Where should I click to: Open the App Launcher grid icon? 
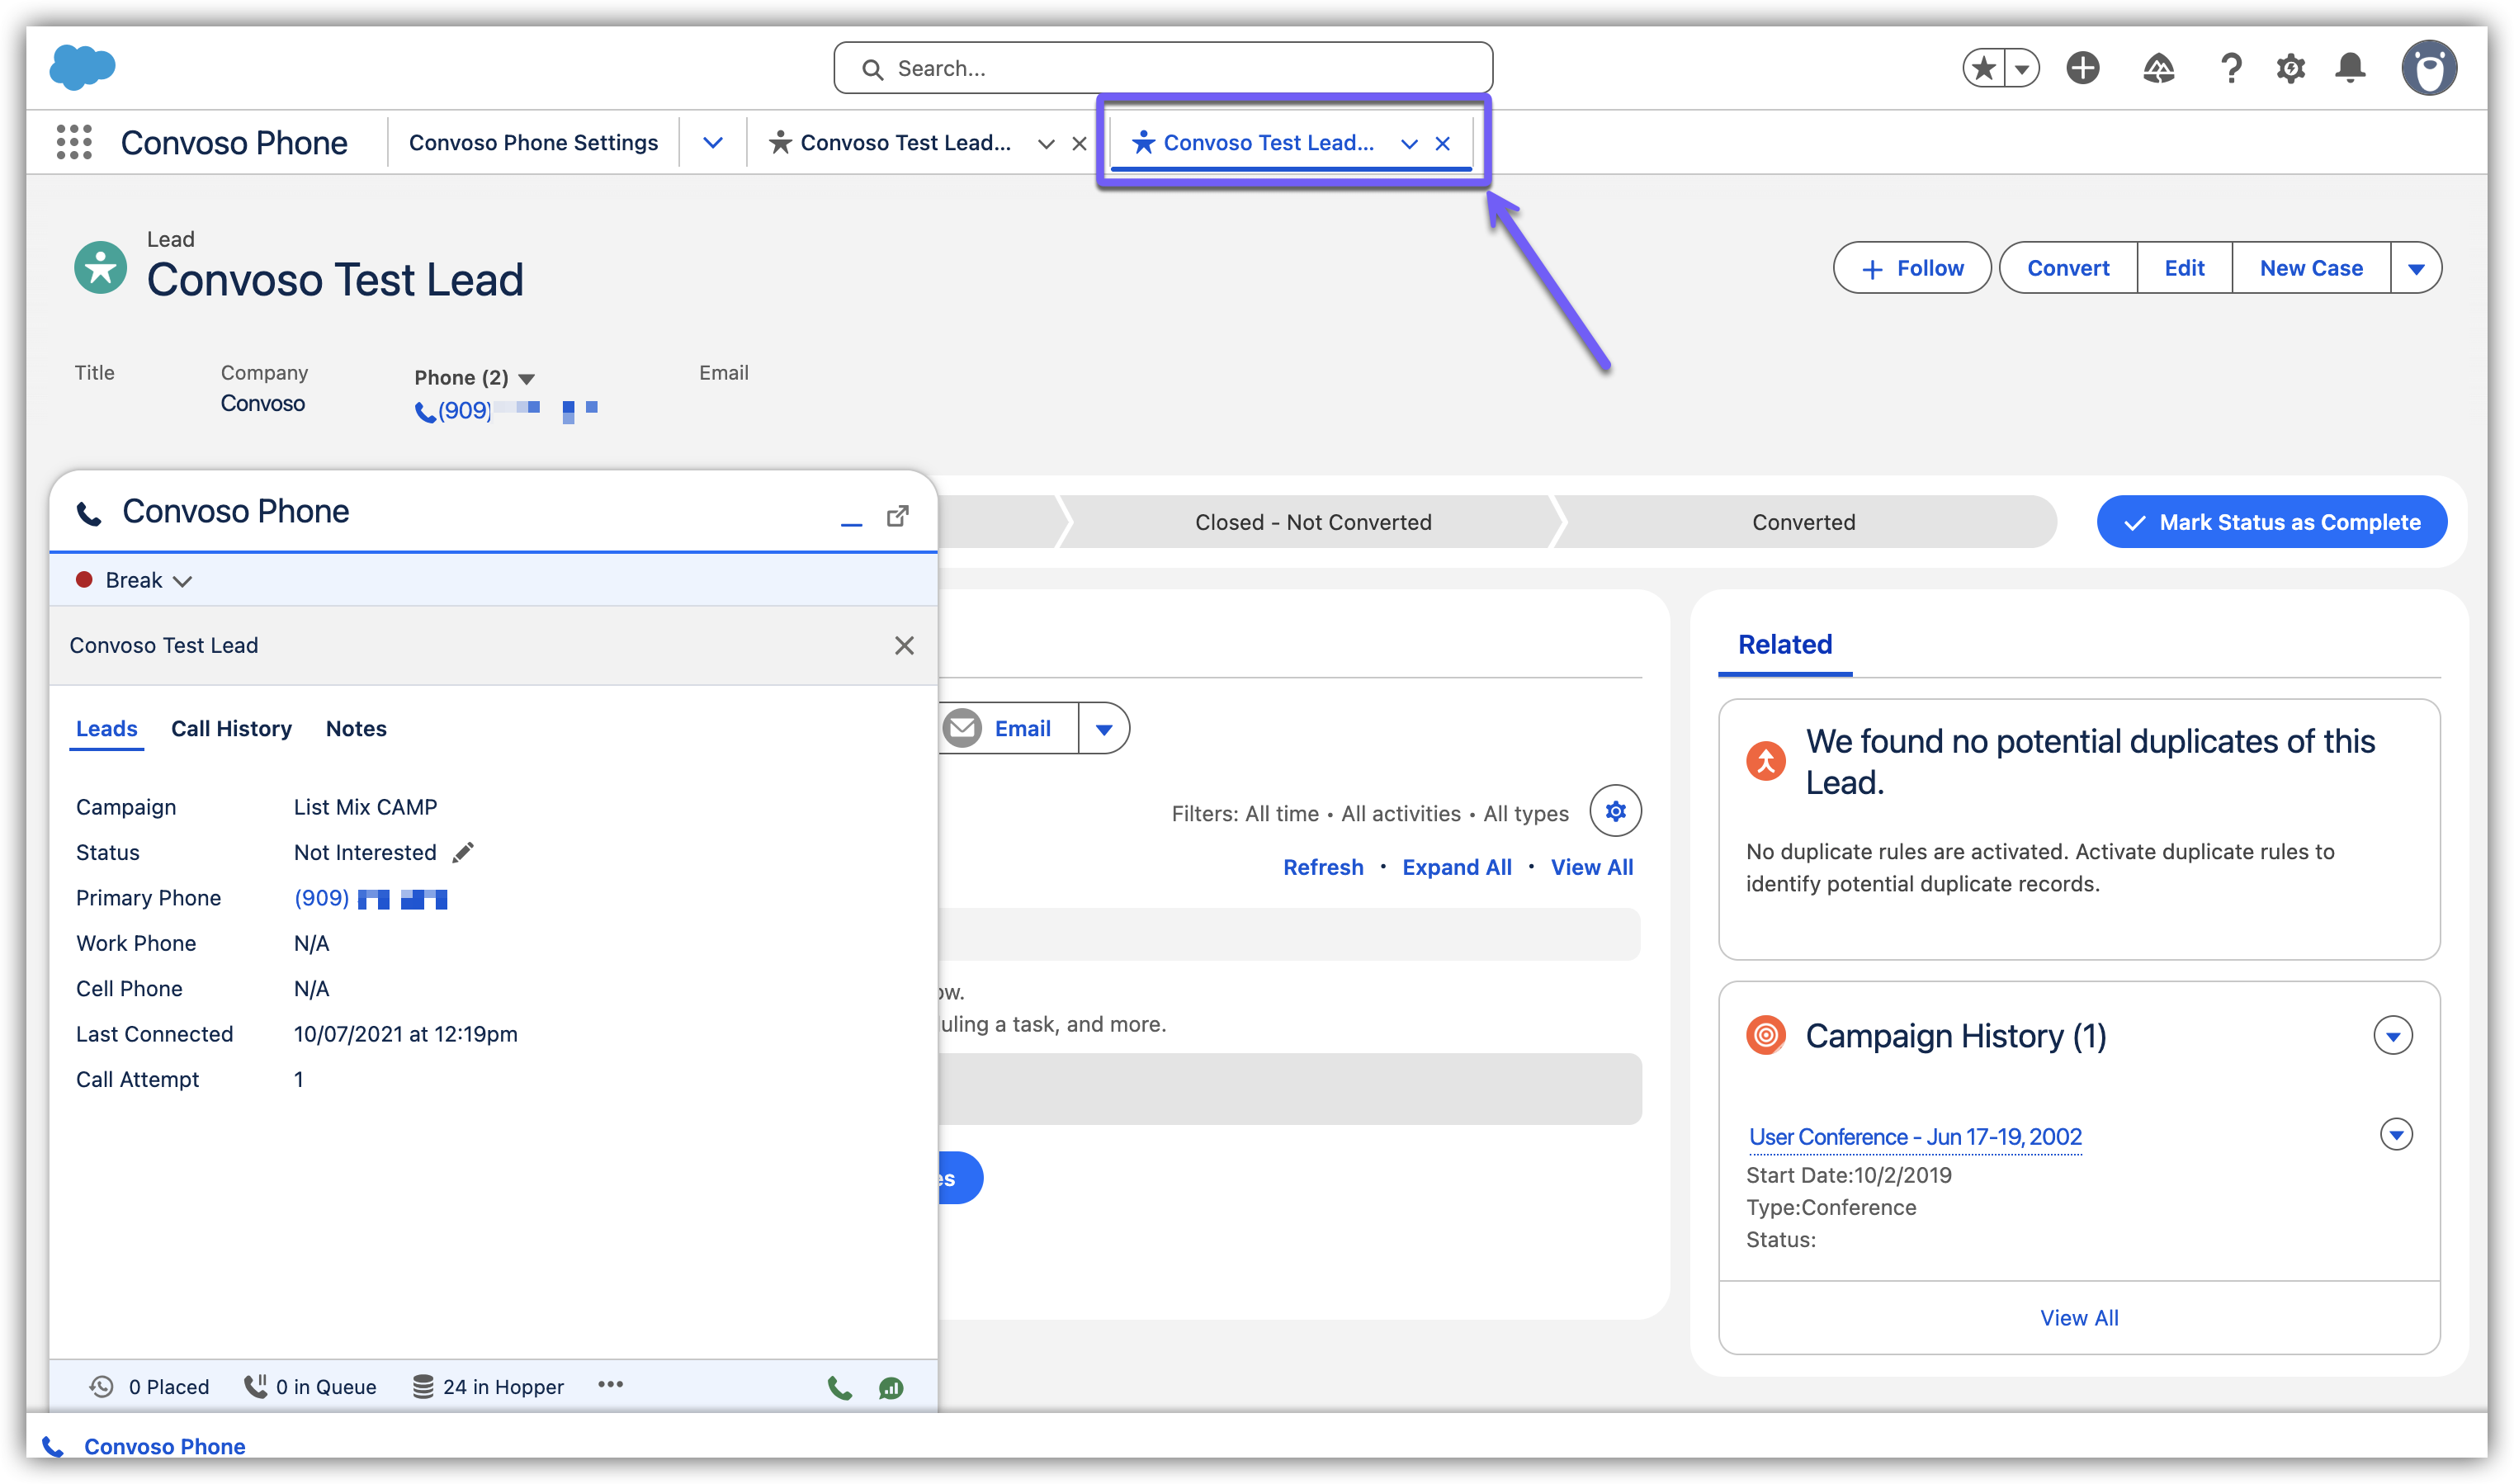point(74,142)
